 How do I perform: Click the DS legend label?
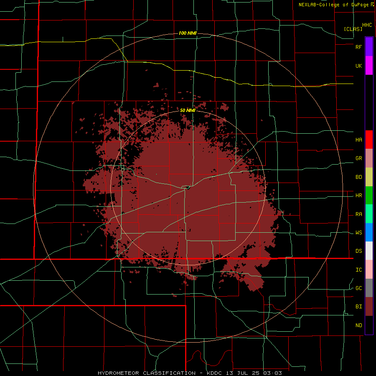click(x=358, y=251)
